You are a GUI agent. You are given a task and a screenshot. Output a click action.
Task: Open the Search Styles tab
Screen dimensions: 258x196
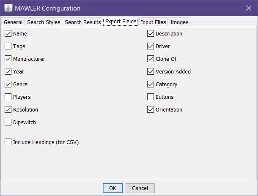[44, 22]
